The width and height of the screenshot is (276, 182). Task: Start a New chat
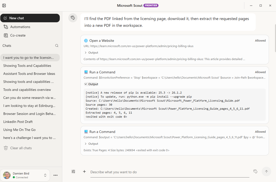tap(30, 18)
